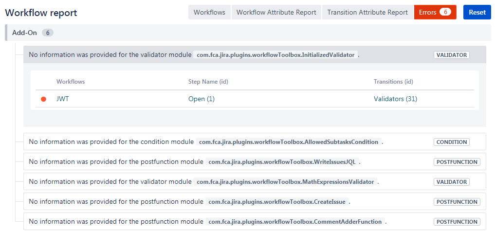
Task: Click the Open (1) step name
Action: (x=201, y=99)
